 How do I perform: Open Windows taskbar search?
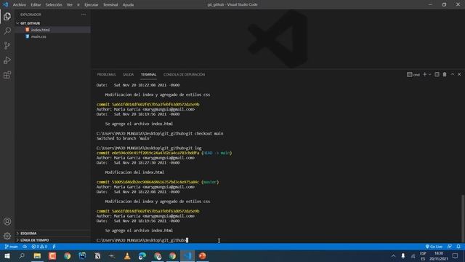point(22,255)
